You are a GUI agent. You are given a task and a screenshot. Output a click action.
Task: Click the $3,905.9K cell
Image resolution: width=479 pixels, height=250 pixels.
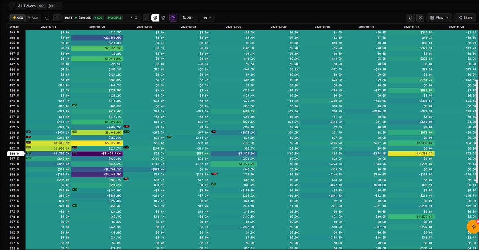(x=48, y=148)
